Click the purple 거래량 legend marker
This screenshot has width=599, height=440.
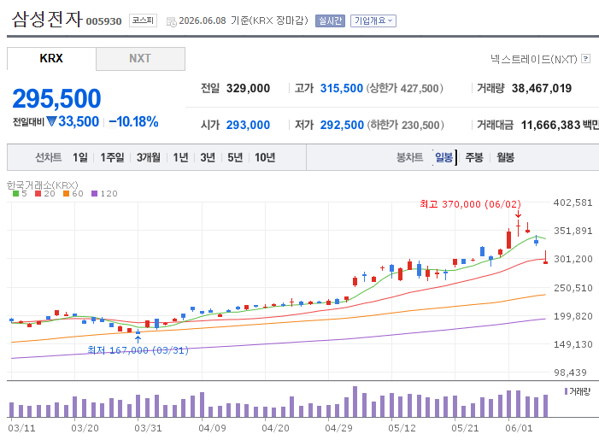tap(566, 391)
